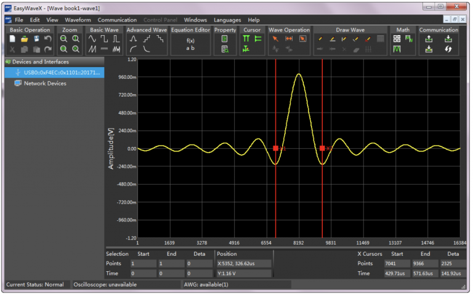The height and width of the screenshot is (294, 473).
Task: Select the USB0::0xF4EC device entry
Action: coord(55,73)
